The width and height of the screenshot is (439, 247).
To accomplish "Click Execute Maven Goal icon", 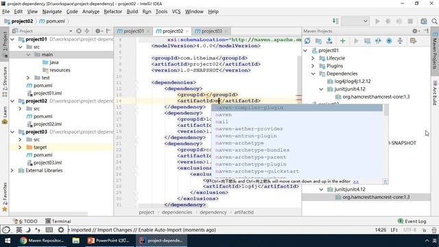I will [x=367, y=41].
